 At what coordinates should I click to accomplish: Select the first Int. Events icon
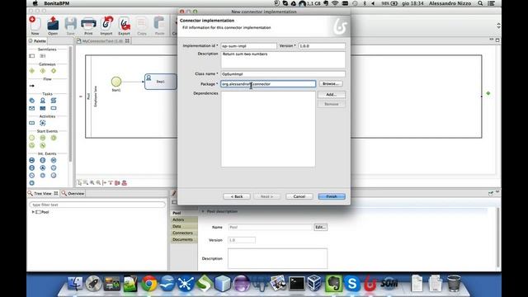32,160
